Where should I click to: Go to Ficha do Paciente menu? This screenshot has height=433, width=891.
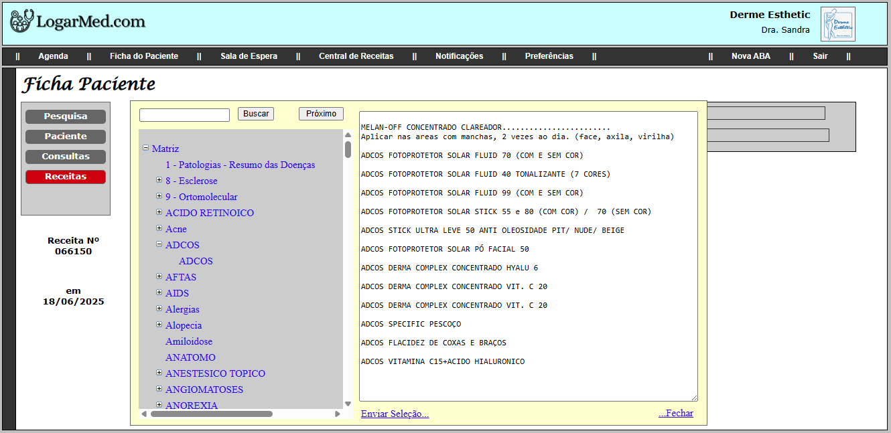coord(144,56)
